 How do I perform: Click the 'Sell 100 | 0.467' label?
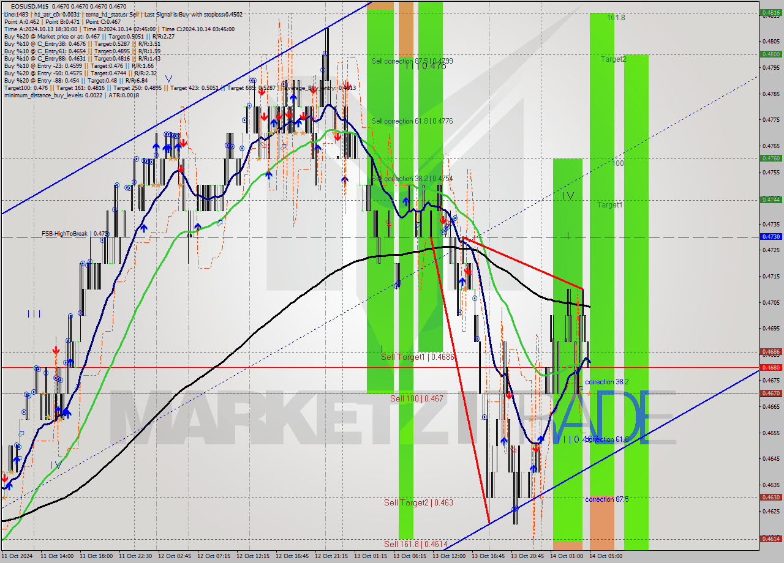tap(417, 398)
